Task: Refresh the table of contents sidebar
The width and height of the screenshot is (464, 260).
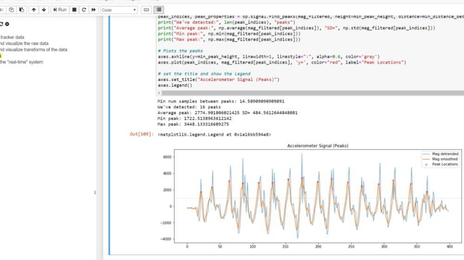Action: coord(1,24)
